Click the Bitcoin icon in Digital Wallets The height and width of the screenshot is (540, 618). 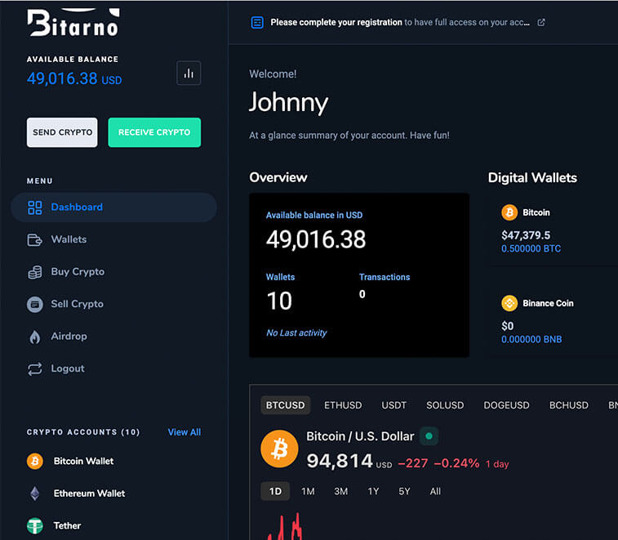tap(509, 212)
